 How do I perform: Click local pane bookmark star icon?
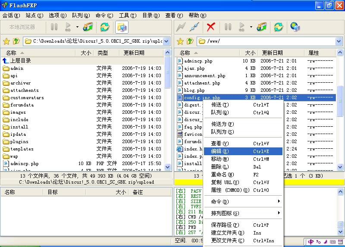coord(6,41)
